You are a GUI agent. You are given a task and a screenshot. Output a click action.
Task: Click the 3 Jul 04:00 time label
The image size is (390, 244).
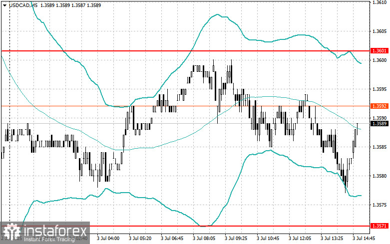pyautogui.click(x=108, y=239)
